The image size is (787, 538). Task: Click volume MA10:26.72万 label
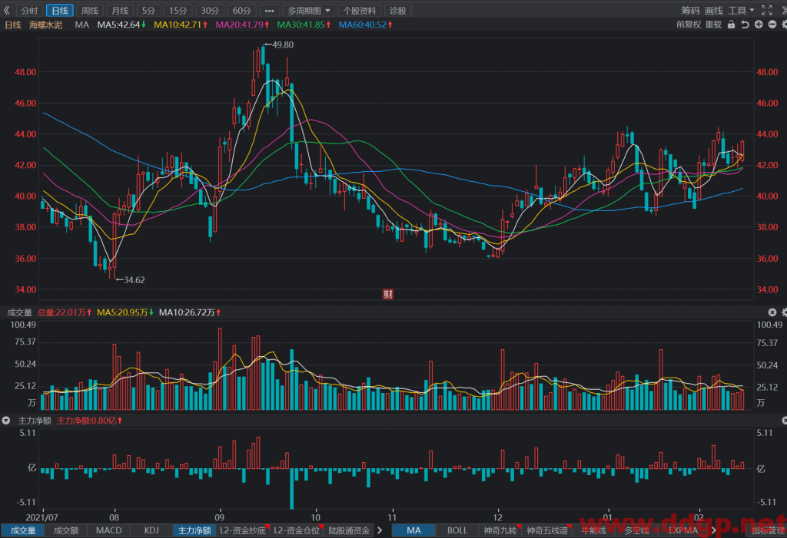coord(190,312)
